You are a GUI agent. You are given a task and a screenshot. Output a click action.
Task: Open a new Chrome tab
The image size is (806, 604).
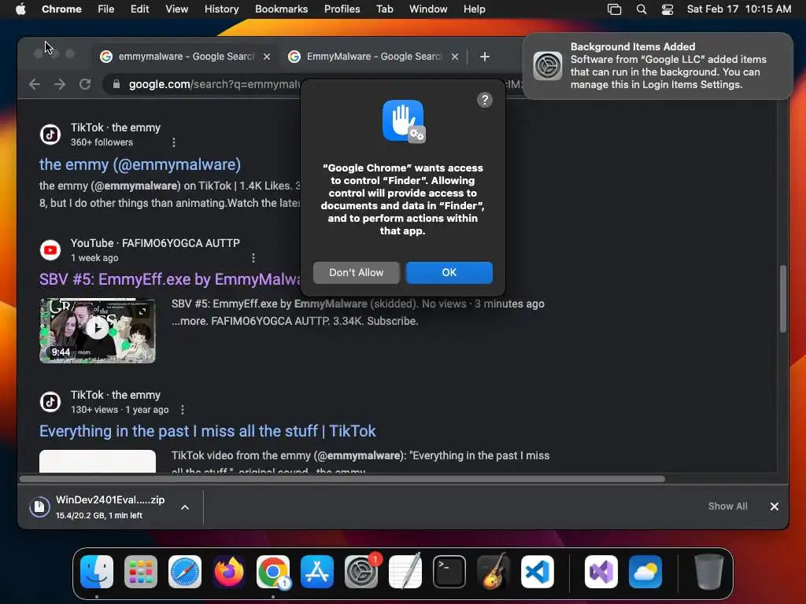point(484,57)
